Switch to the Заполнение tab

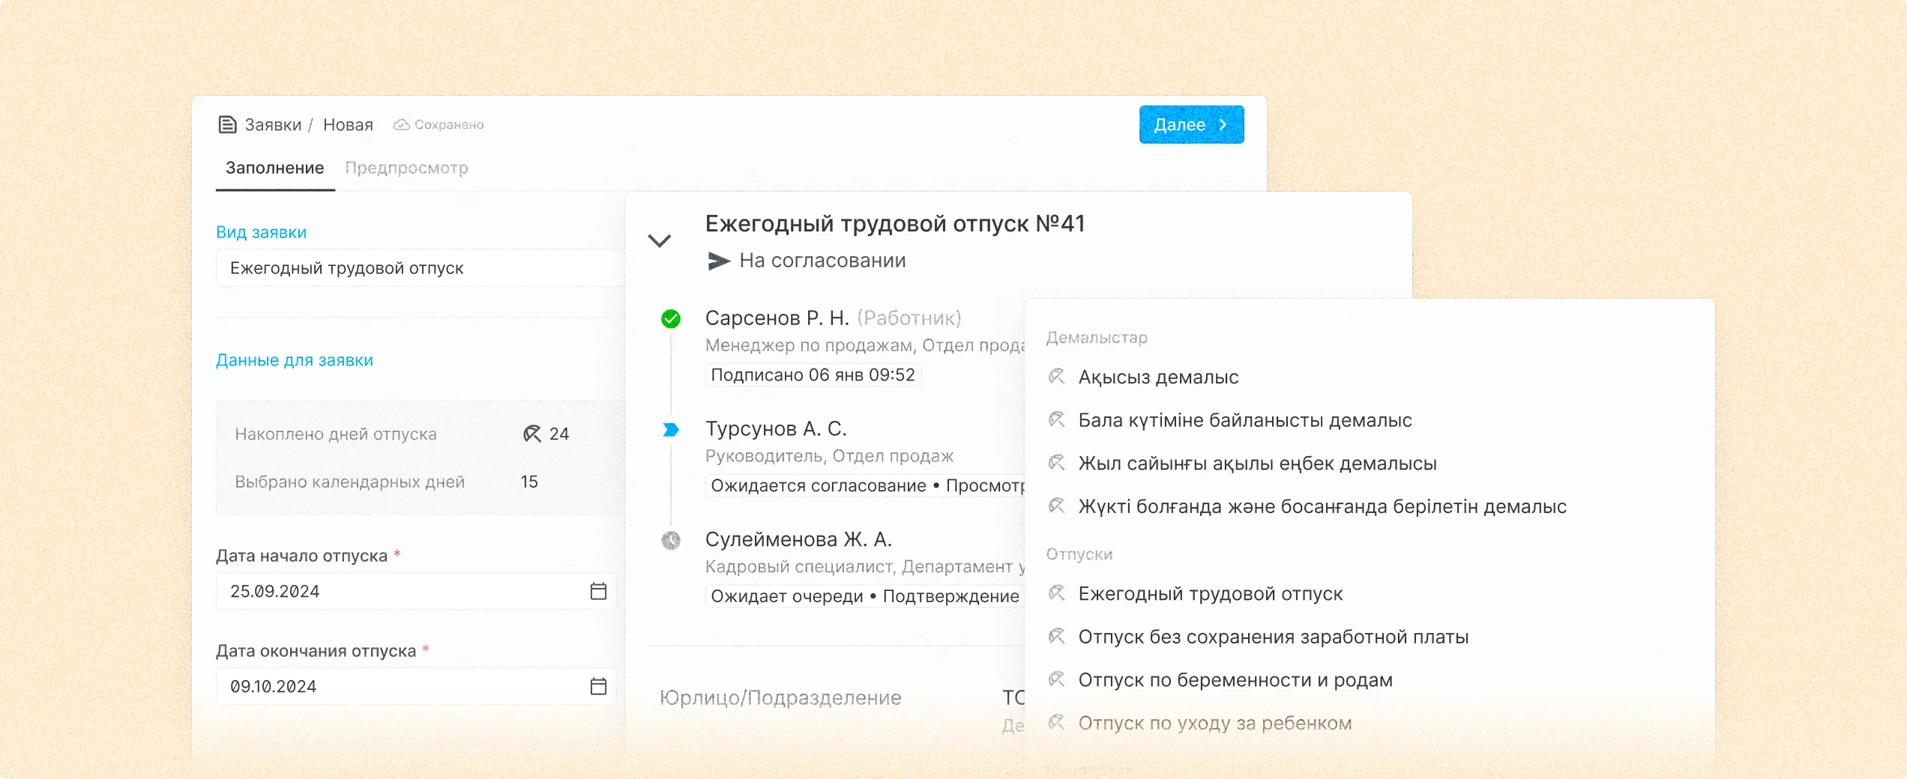point(275,168)
